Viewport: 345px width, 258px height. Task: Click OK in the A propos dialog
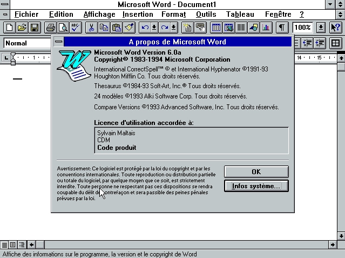click(256, 172)
